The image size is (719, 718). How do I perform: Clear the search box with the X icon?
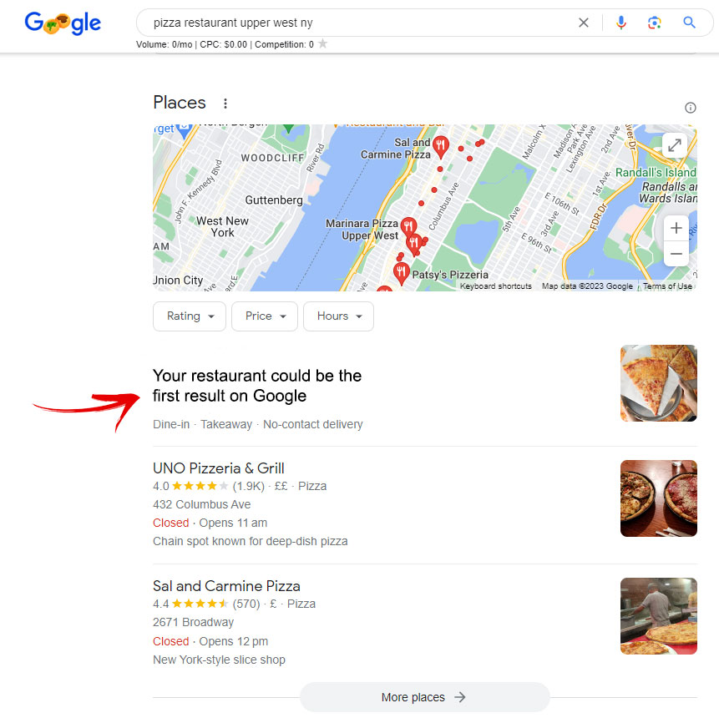tap(583, 23)
